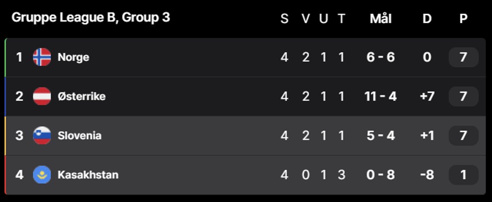The height and width of the screenshot is (202, 492).
Task: Click the Kazakhstan flag icon
Action: tap(42, 175)
